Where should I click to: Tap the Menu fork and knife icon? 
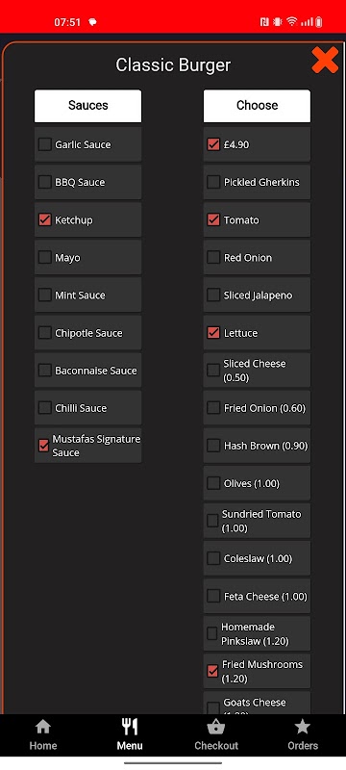point(130,727)
